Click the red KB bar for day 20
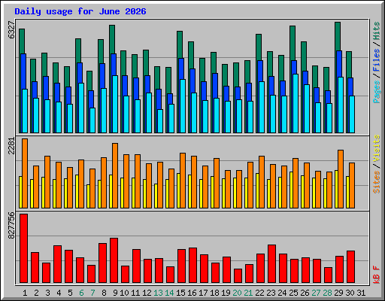Image resolution: width=385 pixels, height=301 pixels. 238,276
